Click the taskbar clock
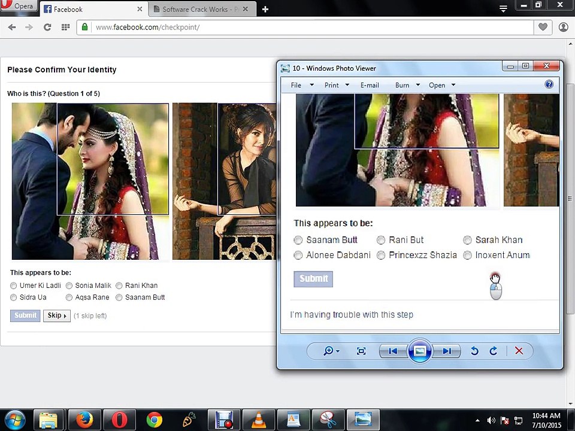Viewport: 575px width, 431px height. [x=546, y=420]
